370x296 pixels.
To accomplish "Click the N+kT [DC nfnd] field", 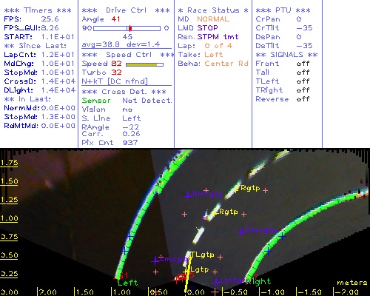I will click(115, 81).
